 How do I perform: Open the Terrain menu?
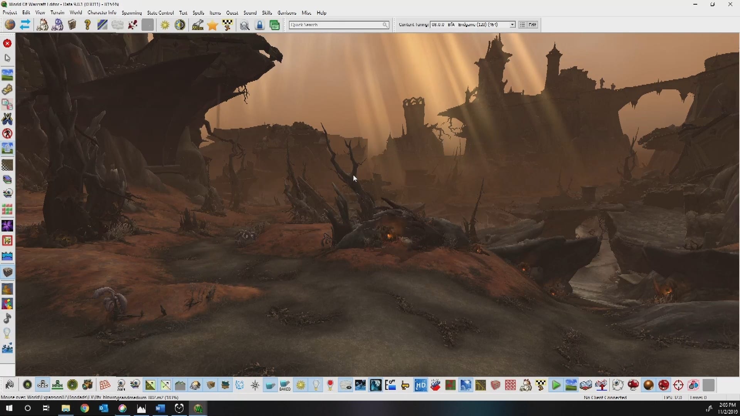(57, 13)
